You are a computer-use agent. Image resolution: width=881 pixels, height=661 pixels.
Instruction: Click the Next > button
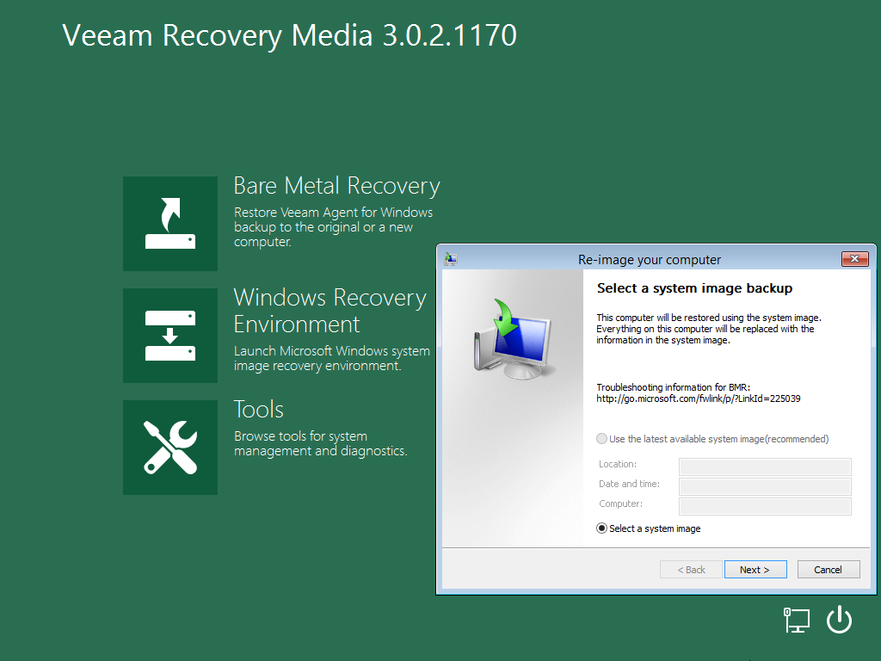coord(755,570)
